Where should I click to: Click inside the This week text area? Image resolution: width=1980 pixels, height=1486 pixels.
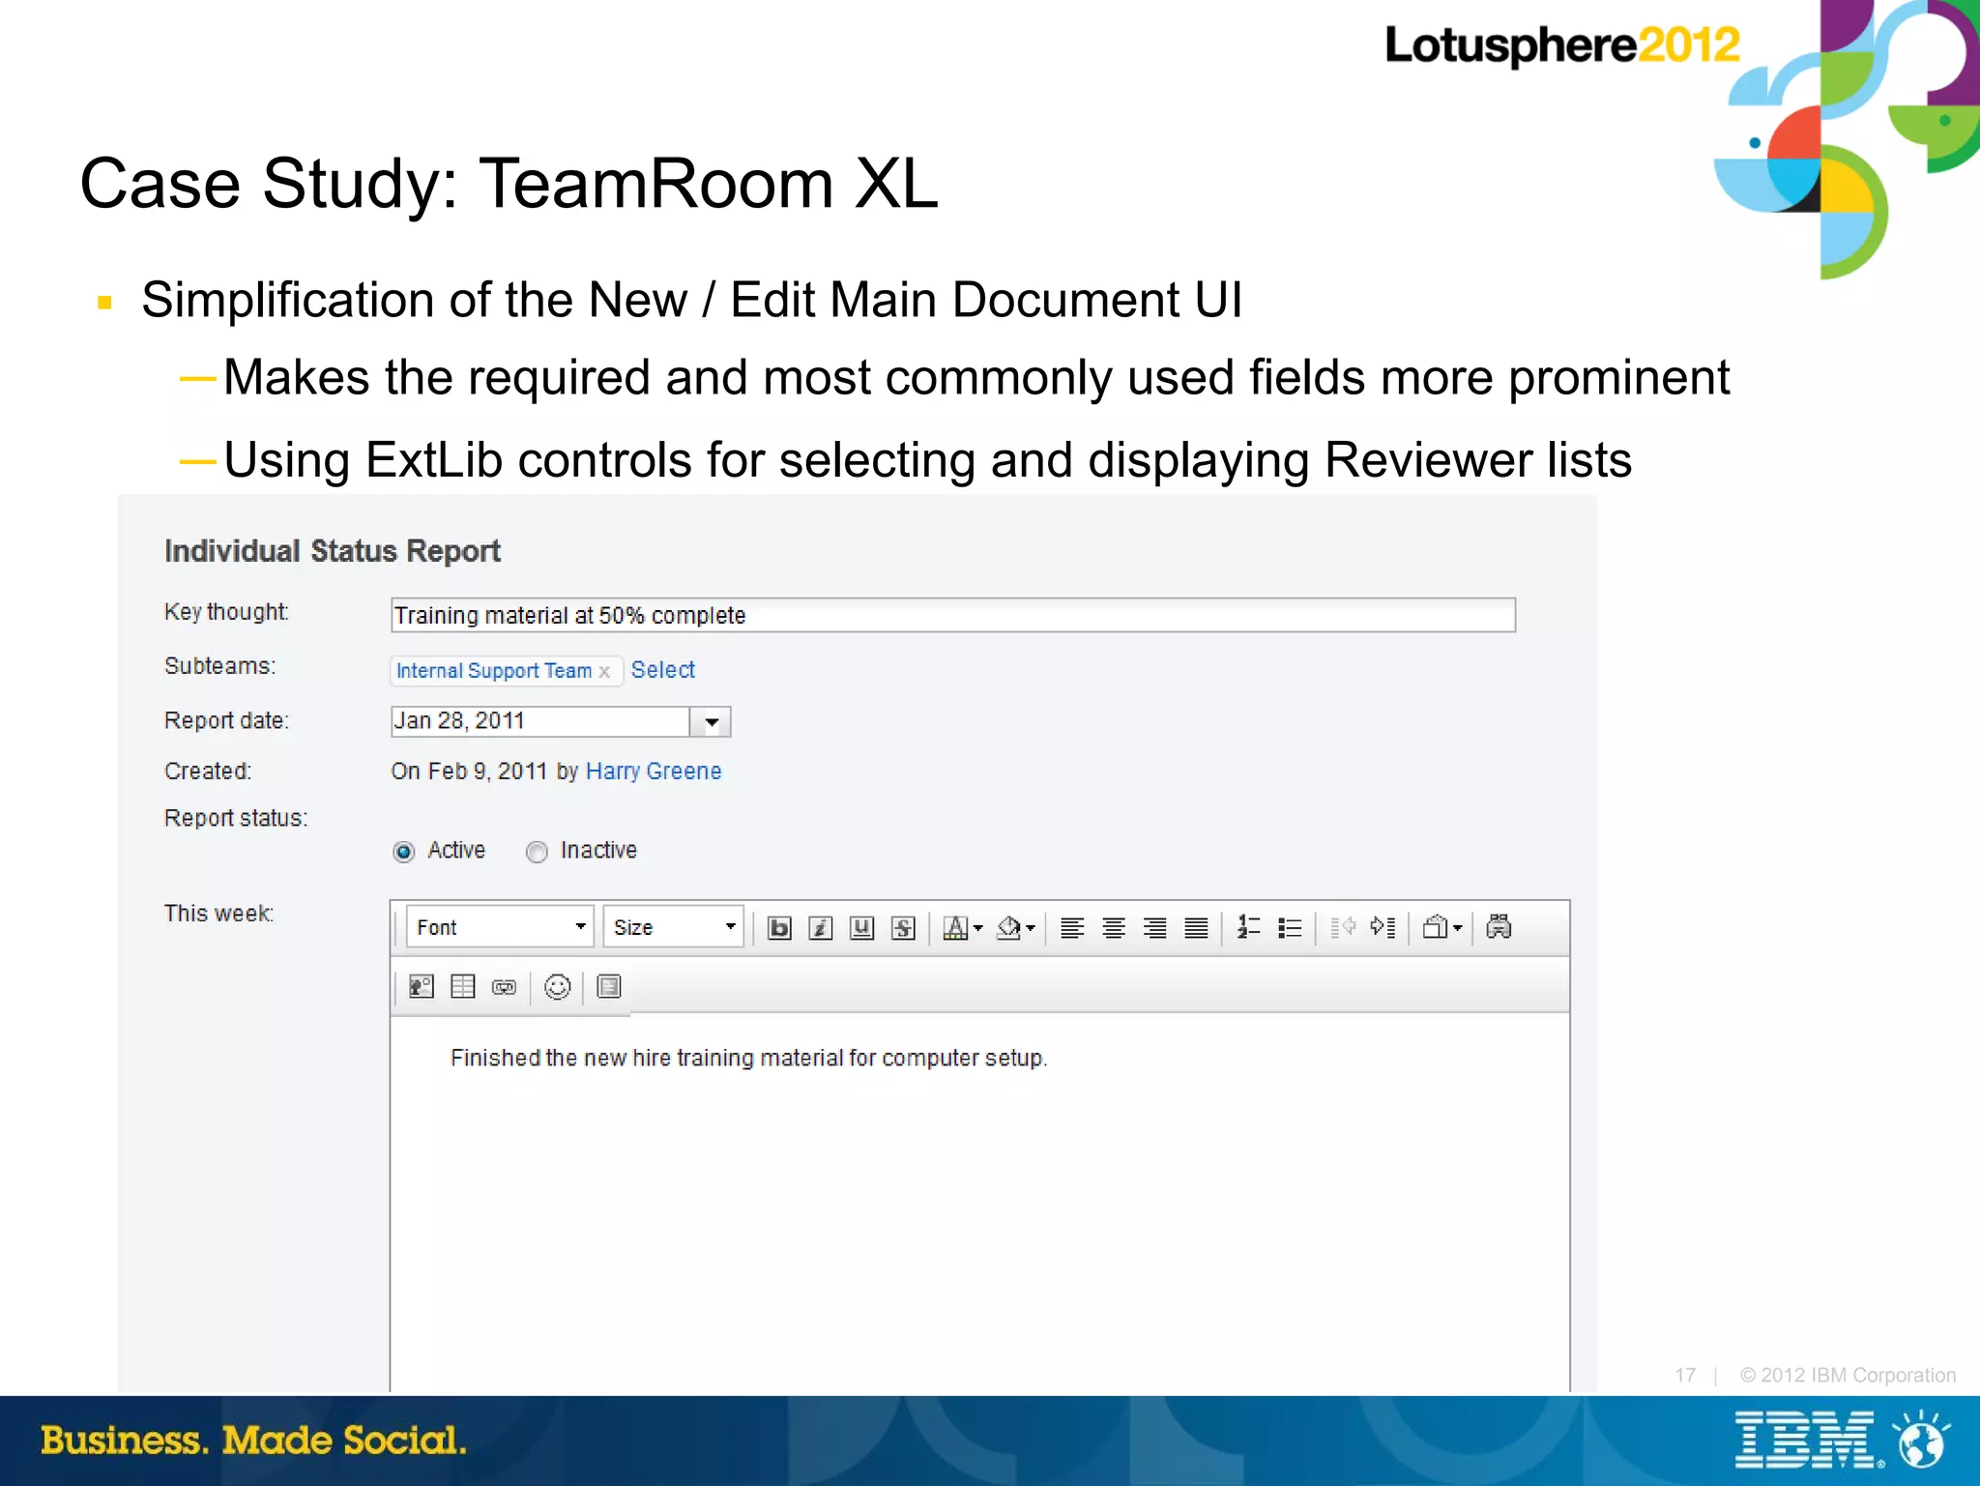(979, 1202)
